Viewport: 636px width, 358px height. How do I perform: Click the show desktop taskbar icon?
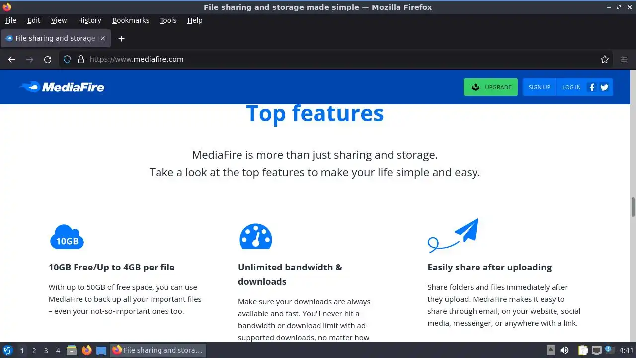click(x=101, y=350)
